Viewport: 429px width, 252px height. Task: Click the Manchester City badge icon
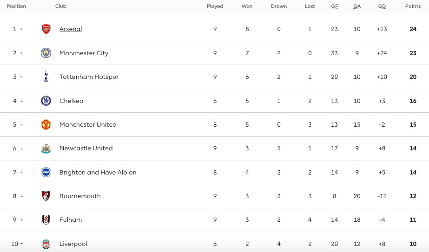click(46, 53)
